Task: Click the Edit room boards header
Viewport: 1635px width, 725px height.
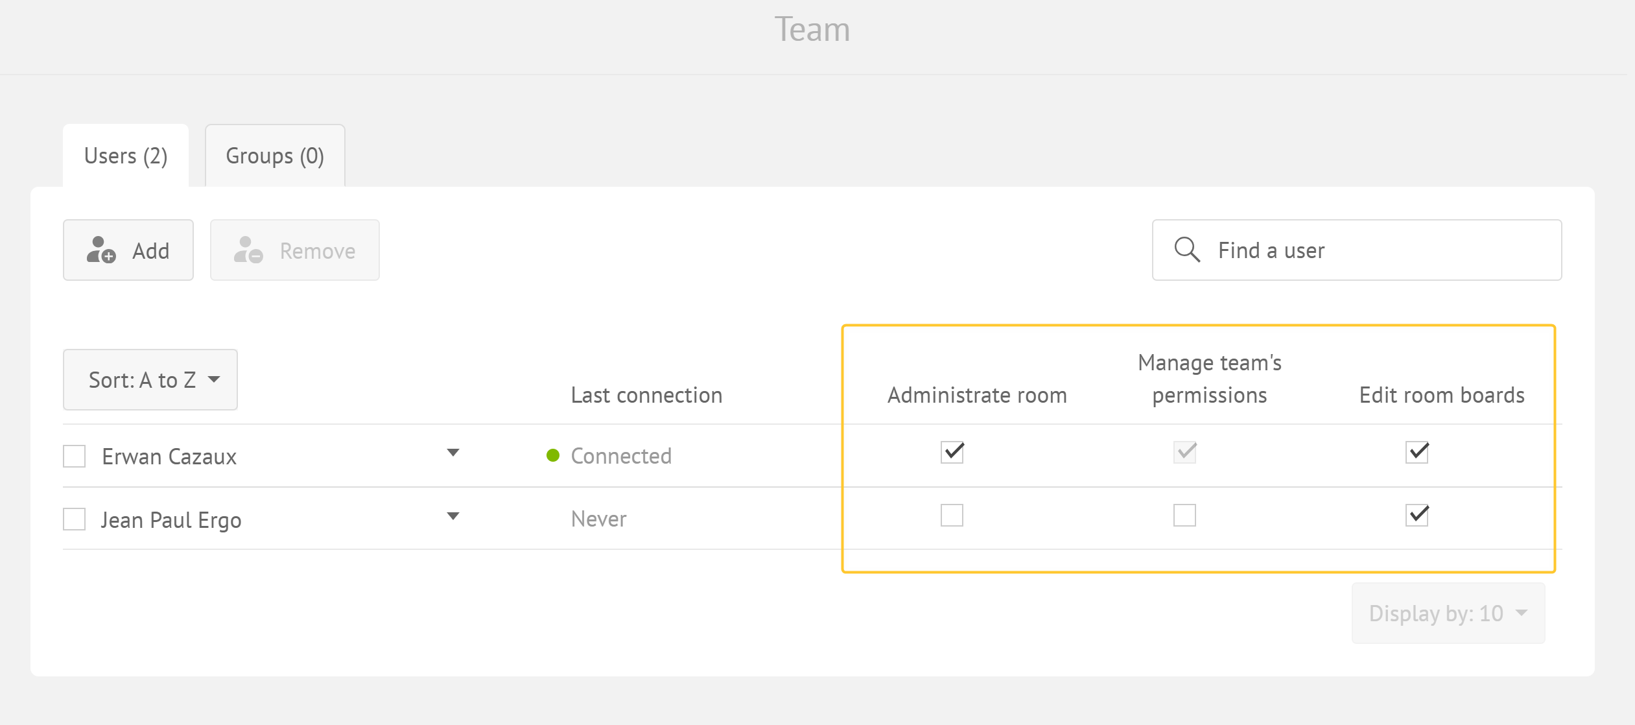Action: (1442, 395)
